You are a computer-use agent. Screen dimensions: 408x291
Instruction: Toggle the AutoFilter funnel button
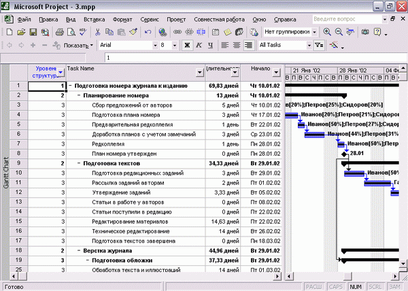[319, 46]
